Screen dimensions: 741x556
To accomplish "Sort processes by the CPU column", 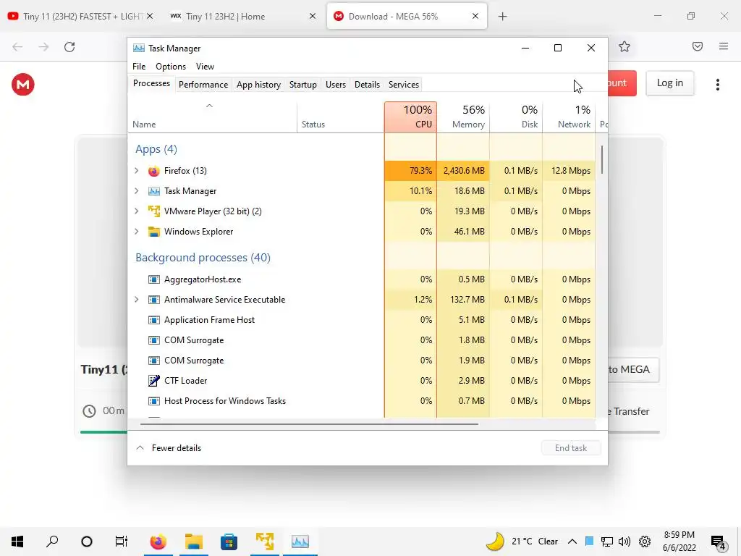I will [411, 117].
